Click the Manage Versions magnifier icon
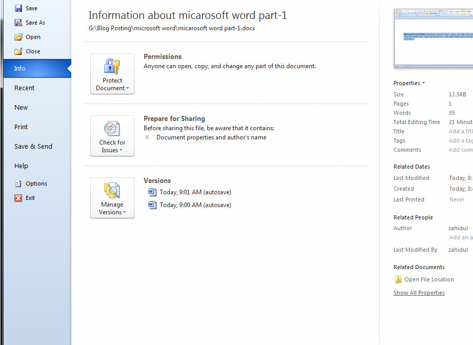 coord(112,190)
